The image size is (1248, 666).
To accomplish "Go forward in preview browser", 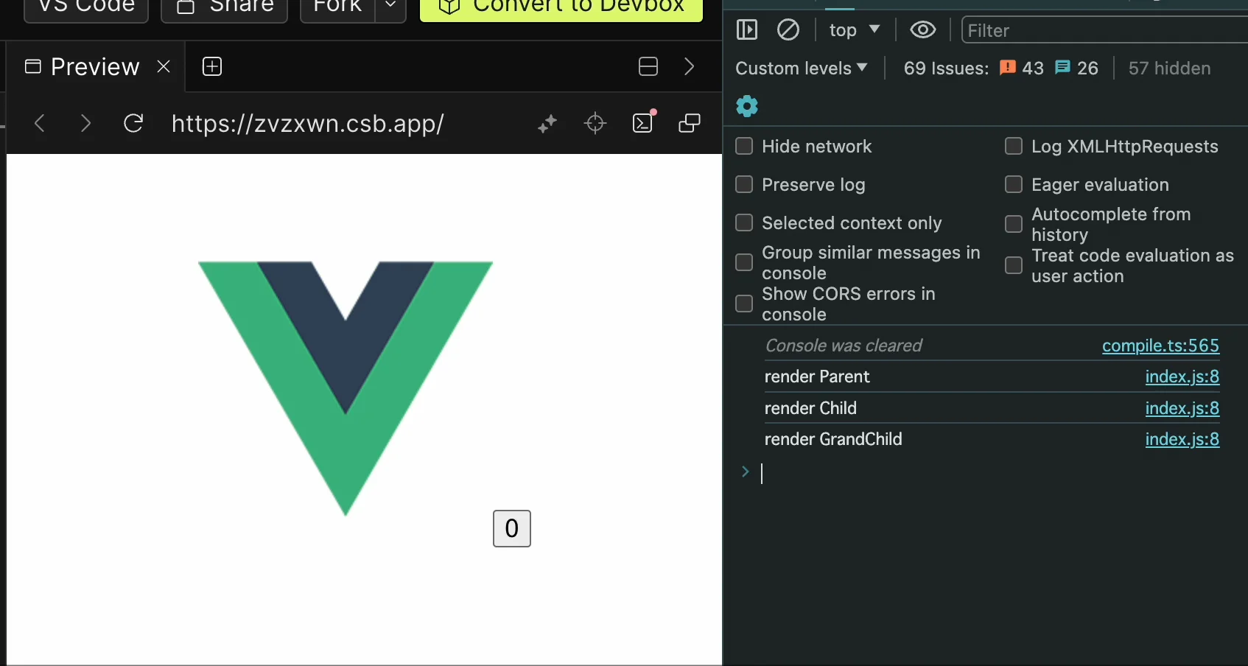I will (85, 123).
